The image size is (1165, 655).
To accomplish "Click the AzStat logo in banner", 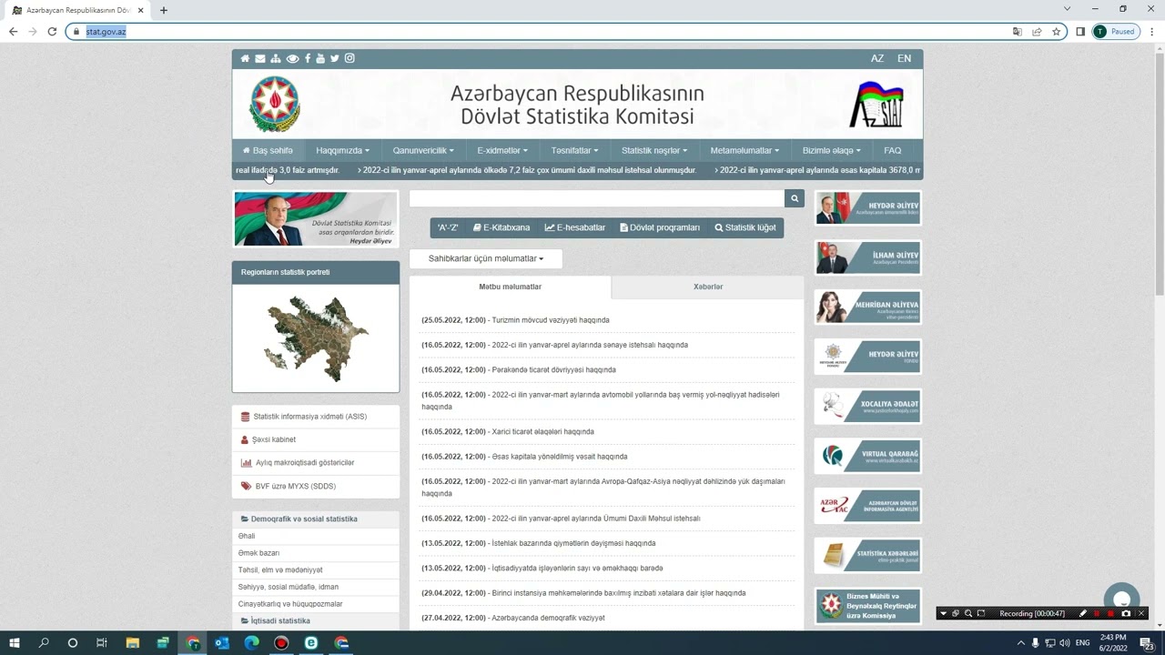I will (876, 104).
